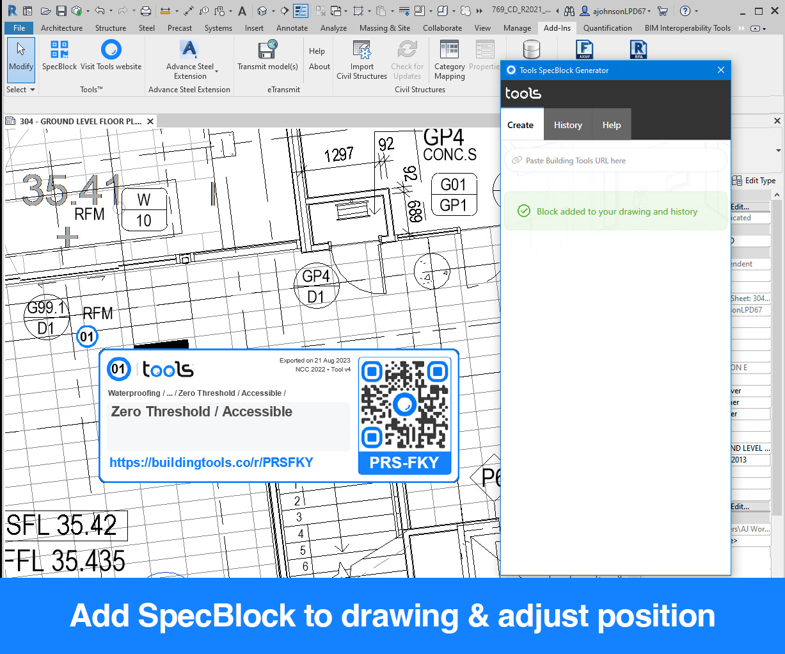Switch to the Quantification ribbon tab
The height and width of the screenshot is (654, 785).
click(x=607, y=28)
